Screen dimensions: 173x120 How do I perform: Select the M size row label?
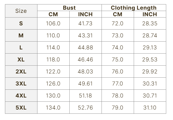point(21,36)
